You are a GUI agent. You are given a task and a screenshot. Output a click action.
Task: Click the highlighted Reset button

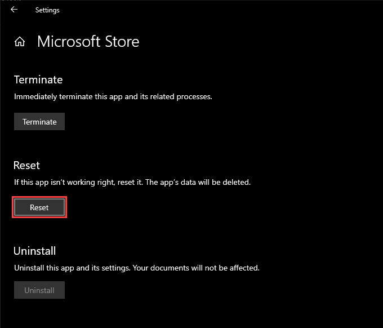pyautogui.click(x=39, y=207)
